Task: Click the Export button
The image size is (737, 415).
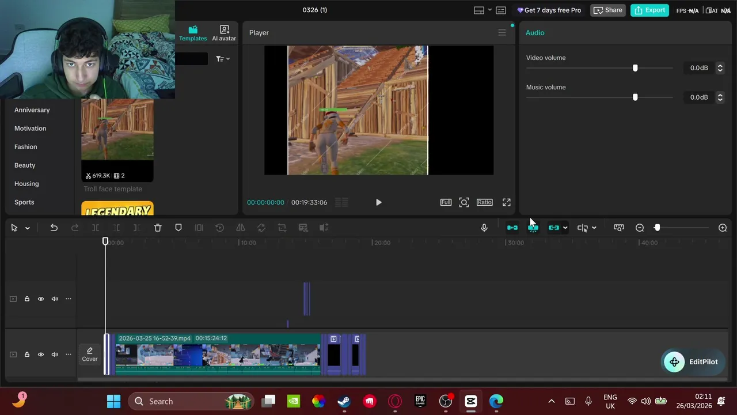Action: click(x=649, y=10)
